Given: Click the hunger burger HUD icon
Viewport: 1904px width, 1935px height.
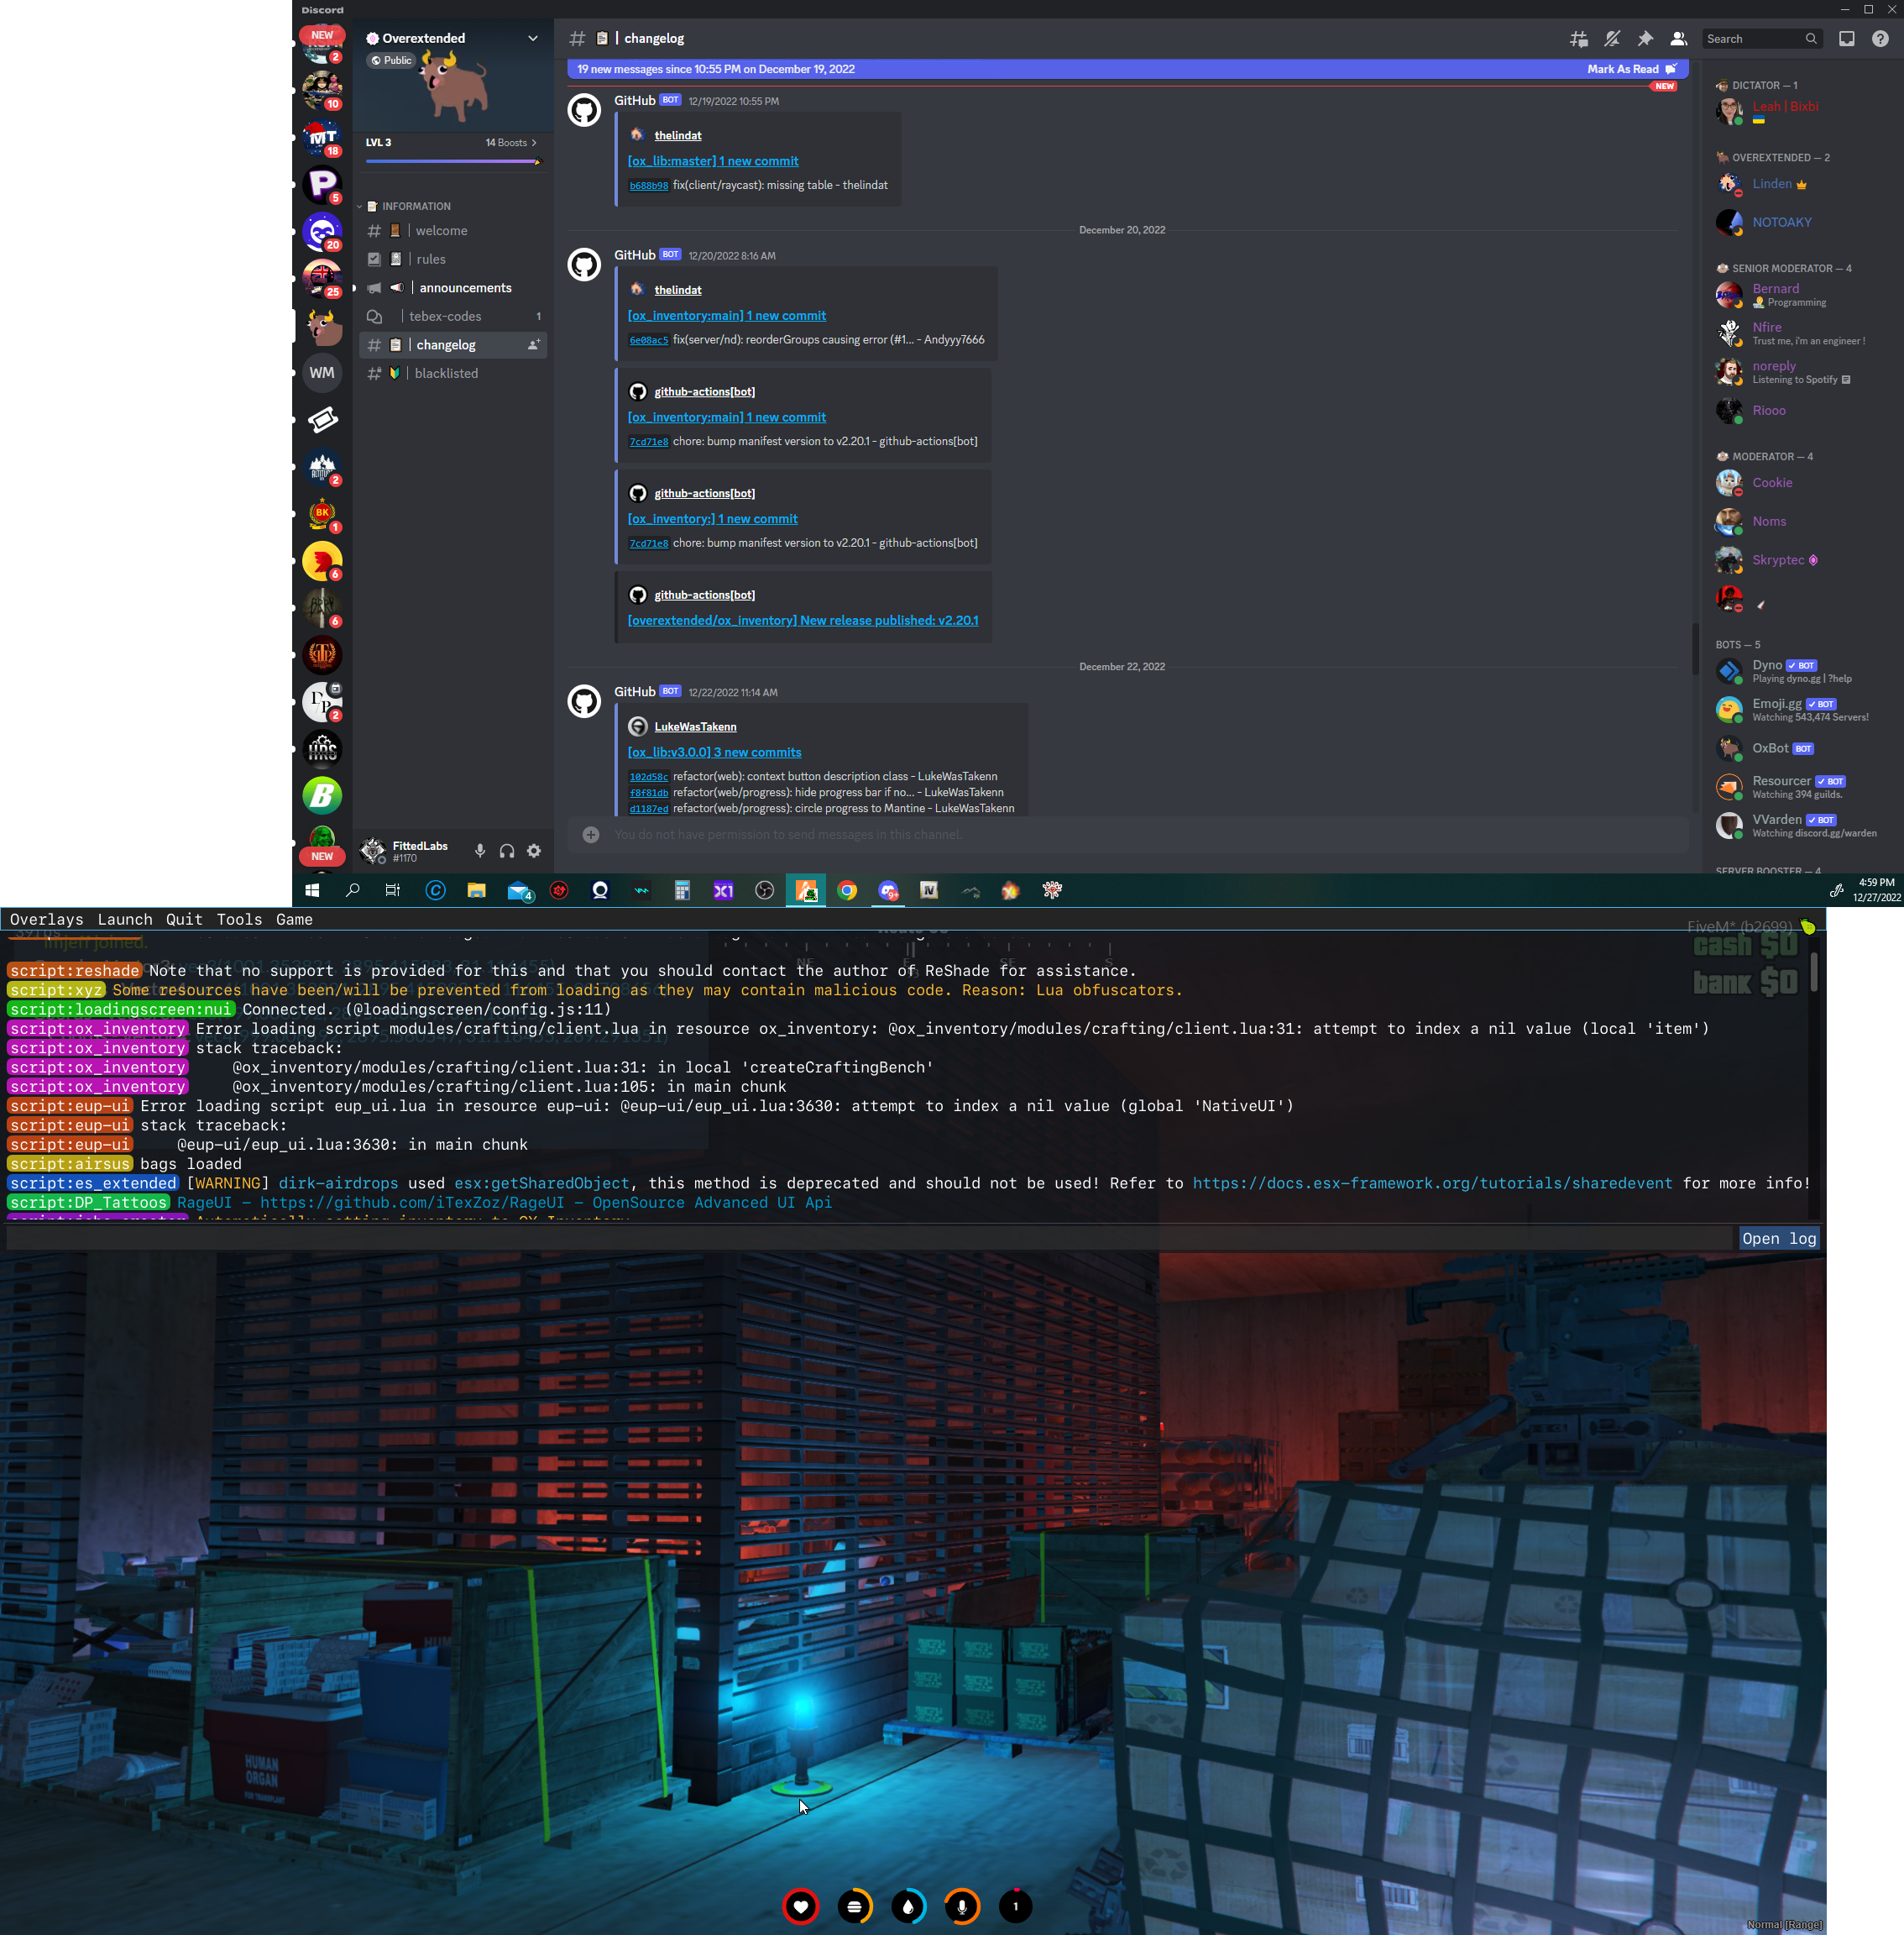Looking at the screenshot, I should pyautogui.click(x=854, y=1906).
